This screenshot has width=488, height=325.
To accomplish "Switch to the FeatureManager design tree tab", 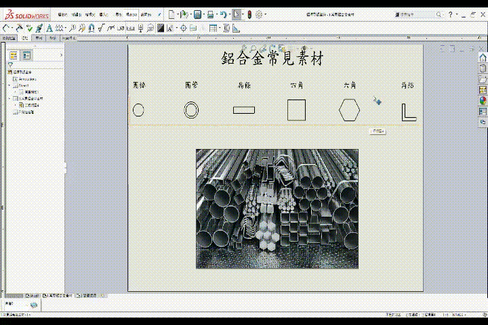I will [x=13, y=55].
